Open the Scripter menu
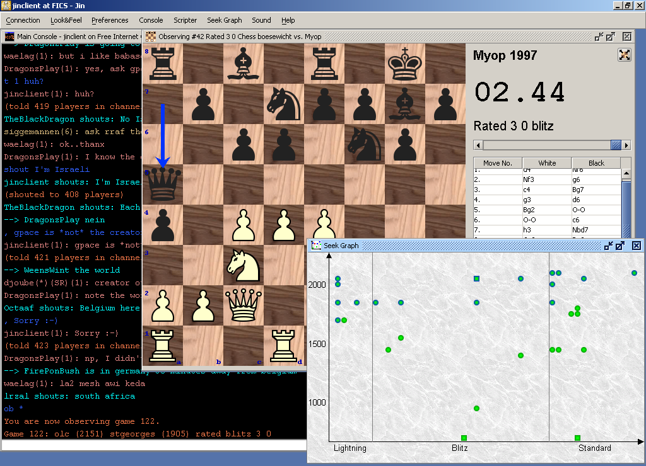The height and width of the screenshot is (466, 646). (185, 20)
